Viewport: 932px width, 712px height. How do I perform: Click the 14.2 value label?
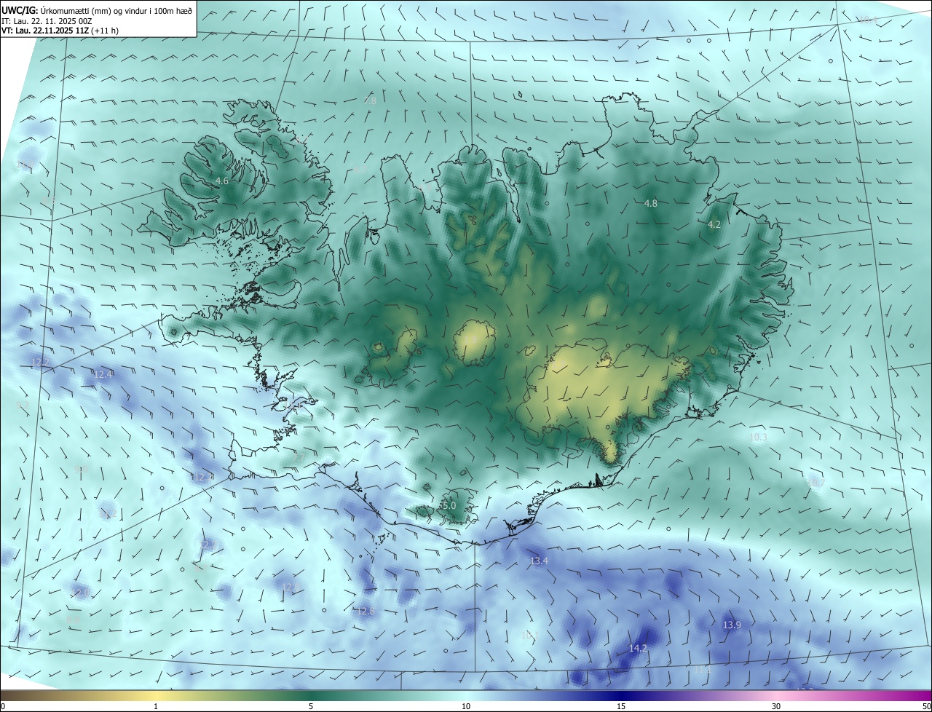coord(638,648)
